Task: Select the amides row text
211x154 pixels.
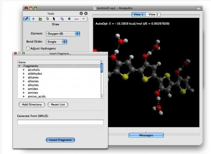Action: point(33,89)
